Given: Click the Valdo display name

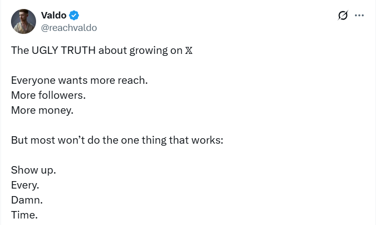Looking at the screenshot, I should click(x=53, y=15).
